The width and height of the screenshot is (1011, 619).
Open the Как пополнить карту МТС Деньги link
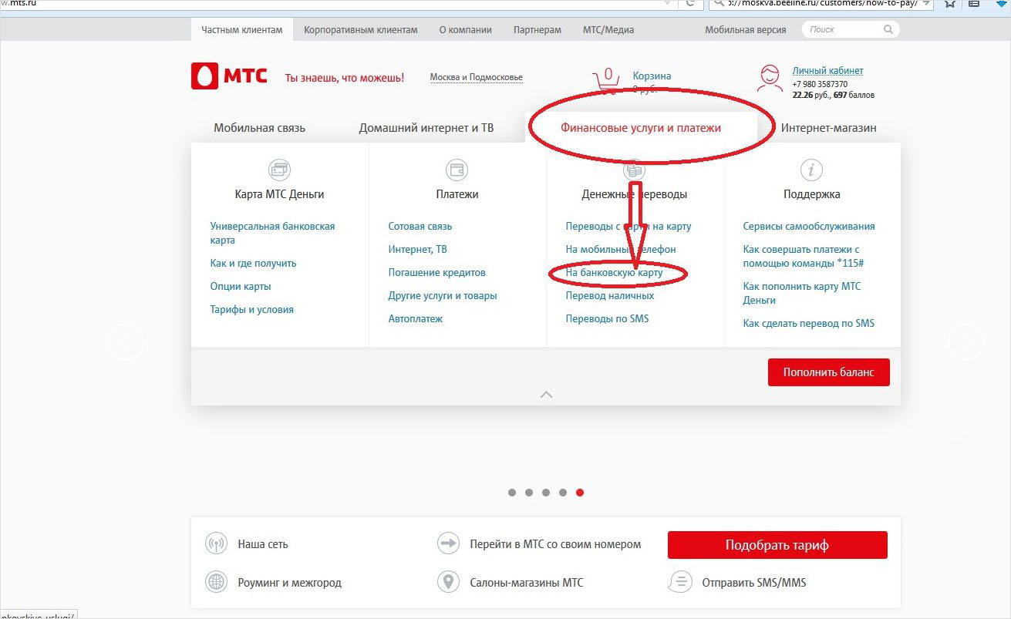pos(802,294)
